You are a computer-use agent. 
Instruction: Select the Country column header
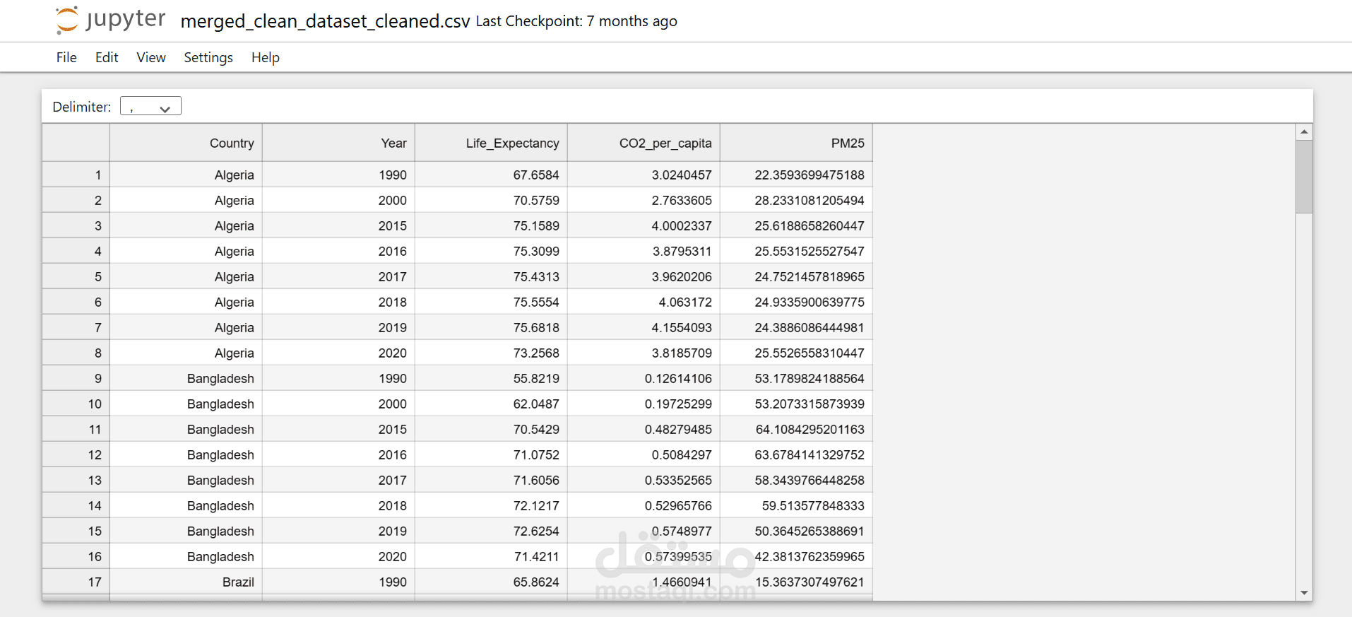click(186, 143)
